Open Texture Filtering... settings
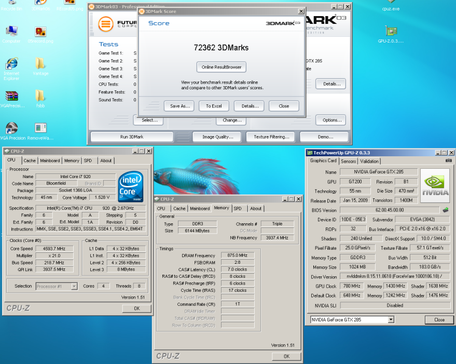The height and width of the screenshot is (364, 456). (271, 137)
